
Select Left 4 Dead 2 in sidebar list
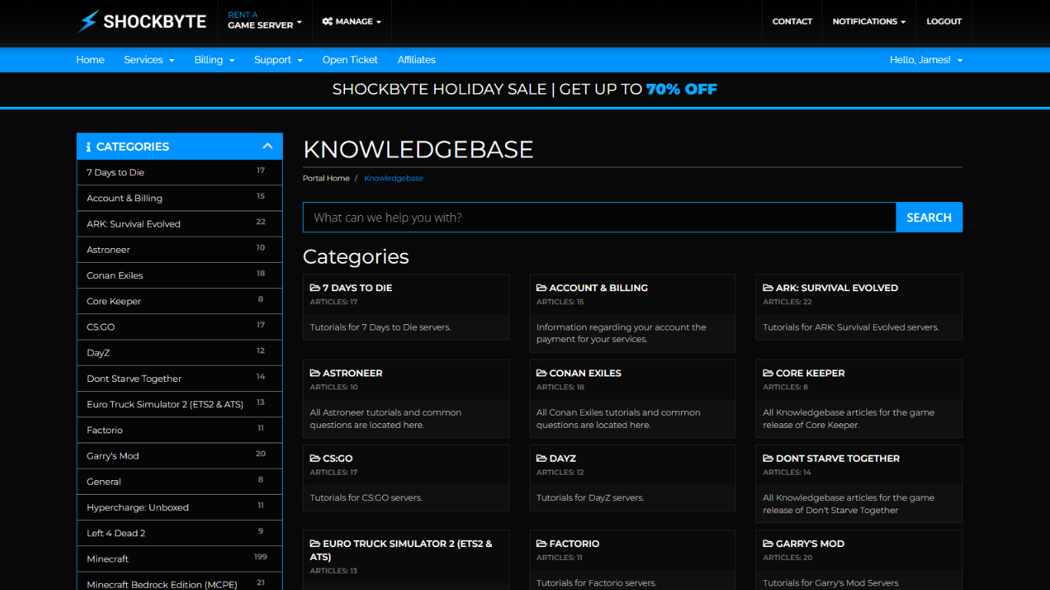click(180, 533)
